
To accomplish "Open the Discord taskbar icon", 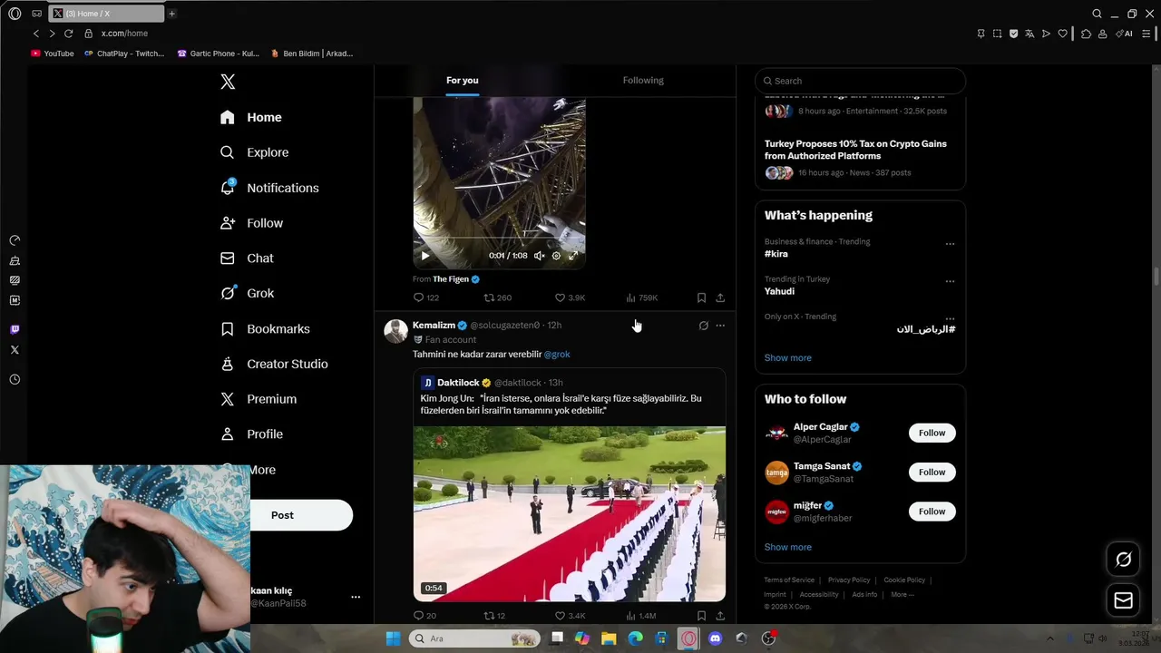I will point(715,638).
